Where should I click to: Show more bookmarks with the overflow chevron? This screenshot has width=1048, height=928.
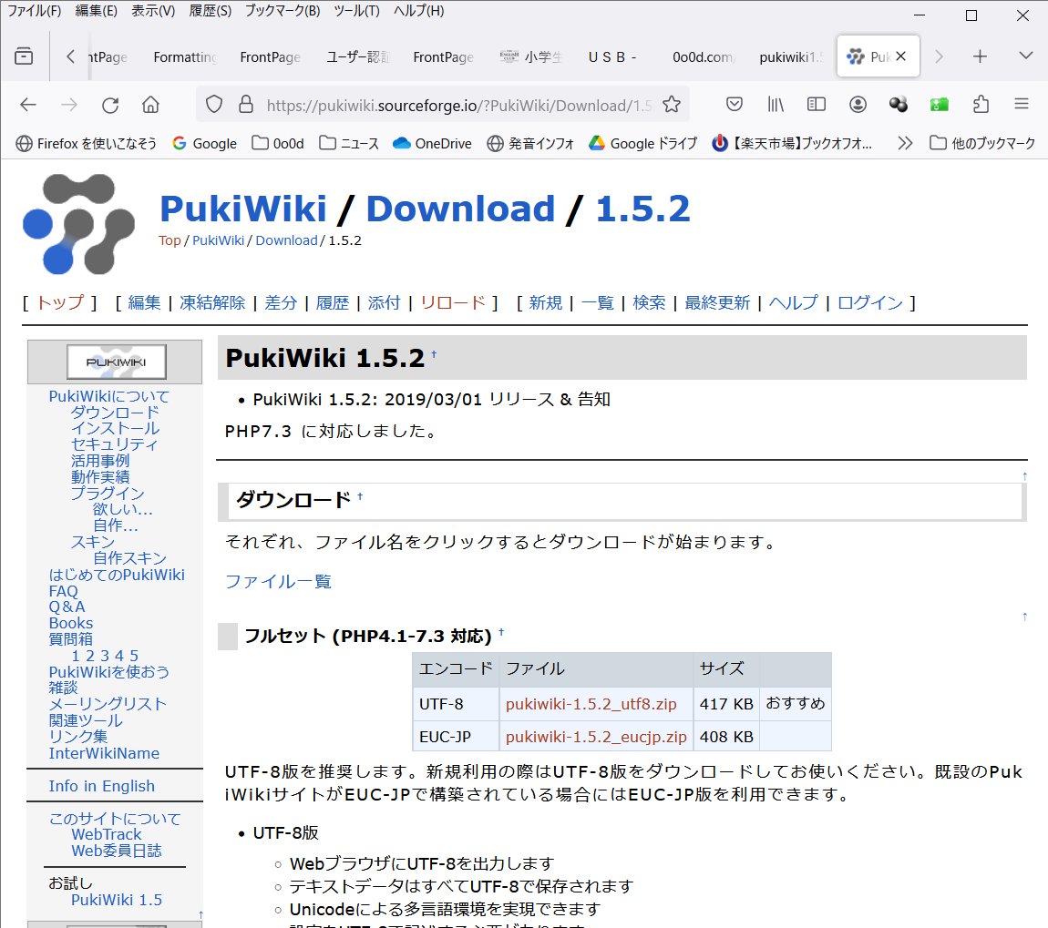click(904, 143)
